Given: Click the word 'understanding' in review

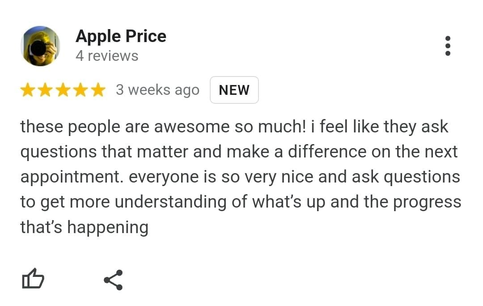Looking at the screenshot, I should tap(177, 202).
